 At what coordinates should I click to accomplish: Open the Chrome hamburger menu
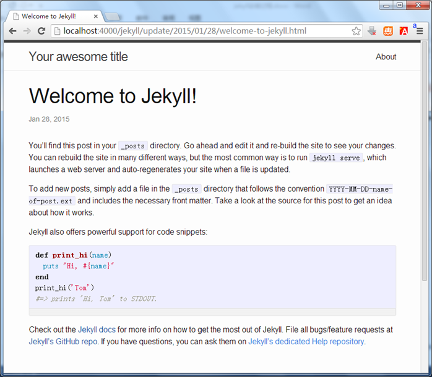[420, 31]
